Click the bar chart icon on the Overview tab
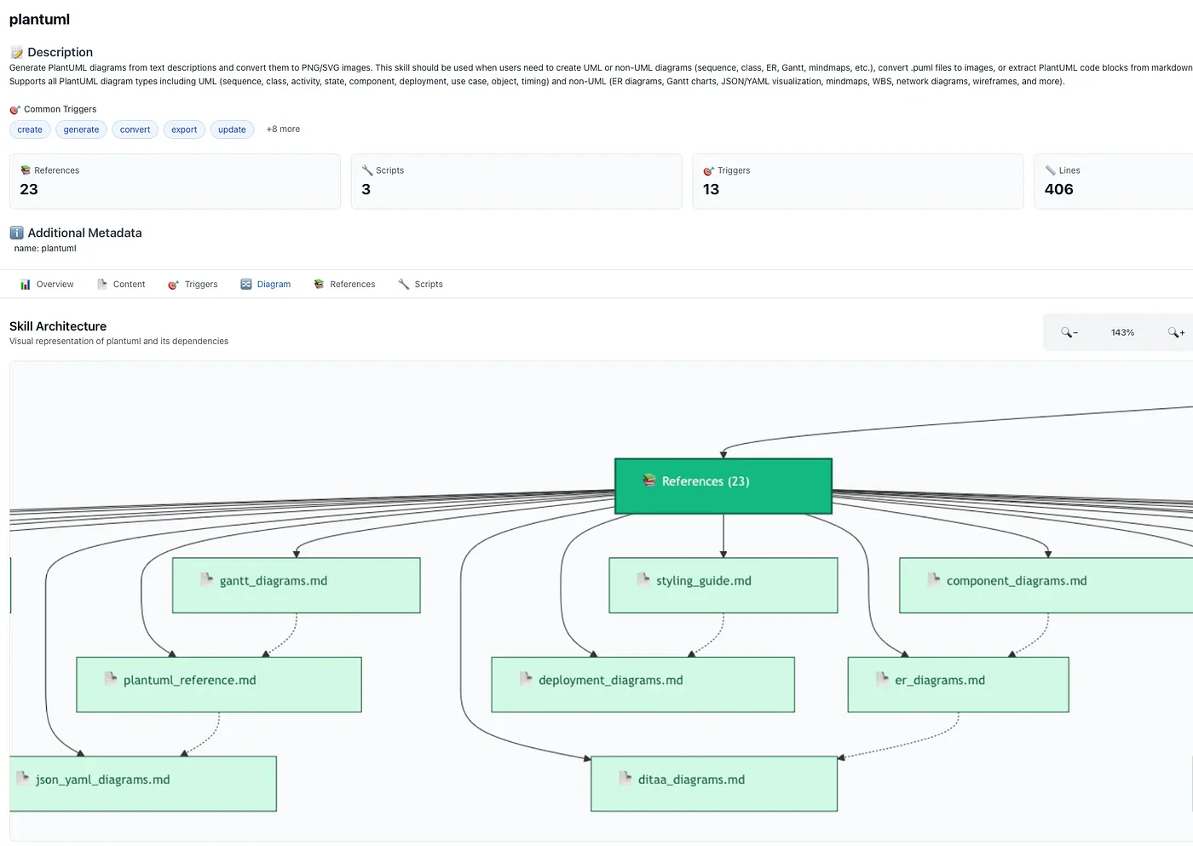 tap(25, 284)
